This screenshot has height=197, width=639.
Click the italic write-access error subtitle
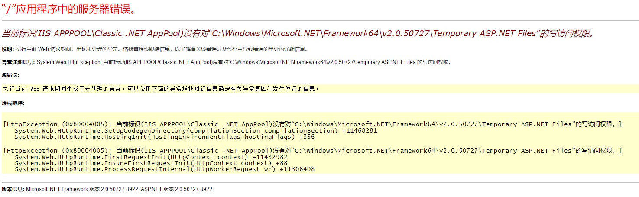click(x=298, y=33)
